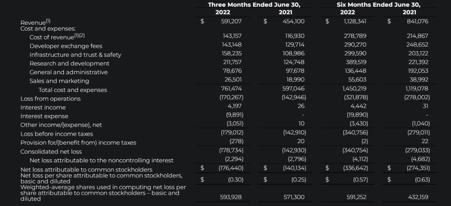This screenshot has width=451, height=206.
Task: Click Six Months Ended June 30 header
Action: pos(378,5)
